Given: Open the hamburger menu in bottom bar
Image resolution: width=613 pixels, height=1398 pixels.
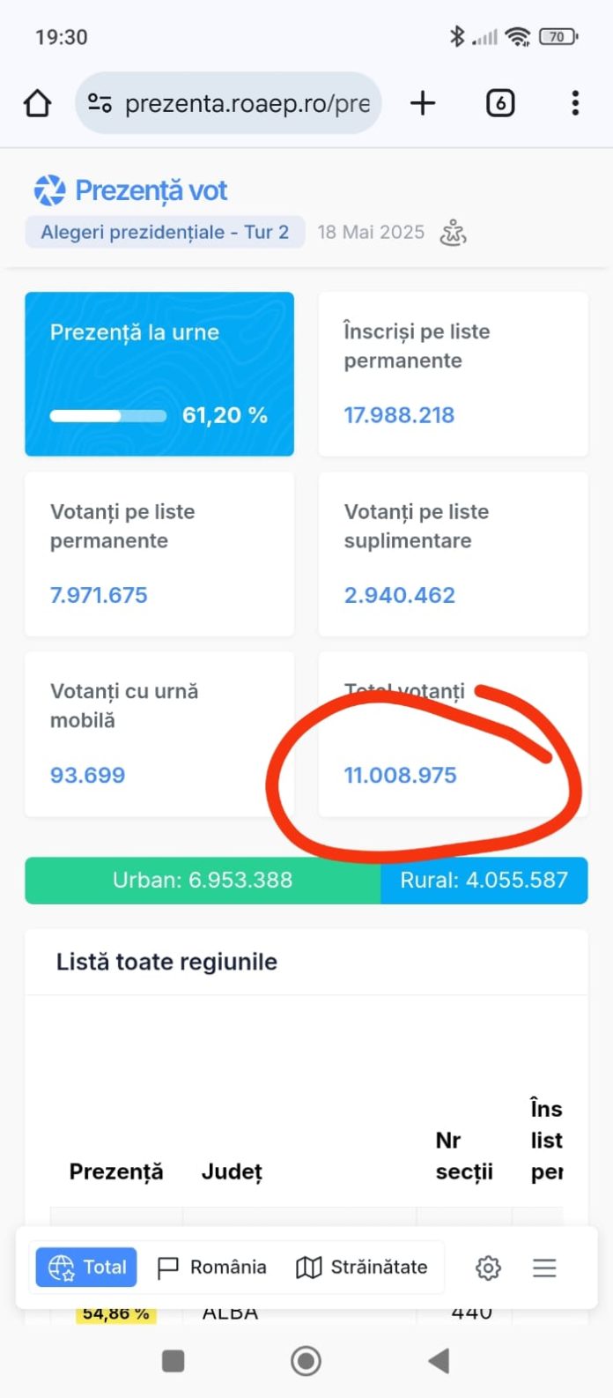Looking at the screenshot, I should point(544,1268).
